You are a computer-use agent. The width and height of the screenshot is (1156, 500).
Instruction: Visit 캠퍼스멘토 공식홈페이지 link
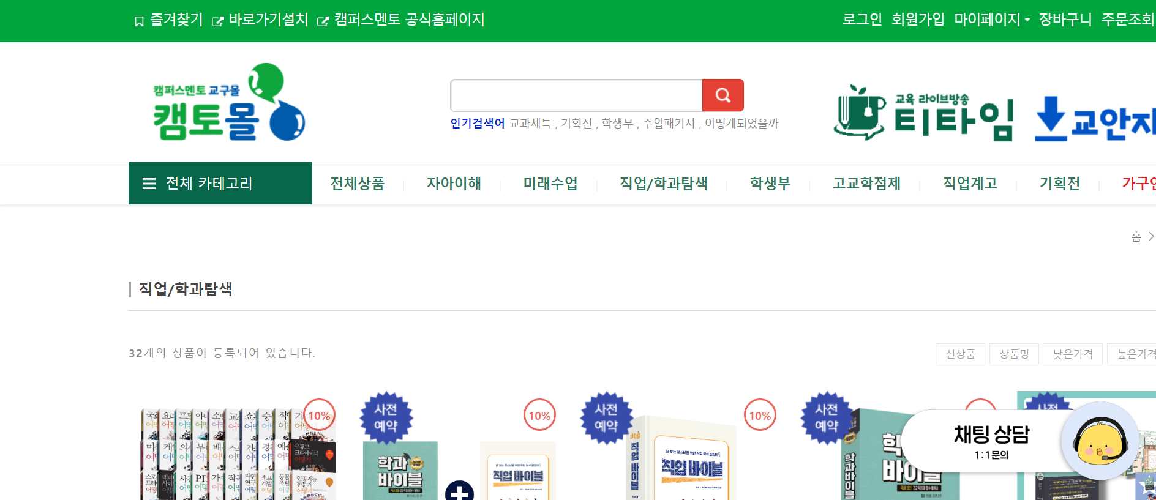coord(409,20)
